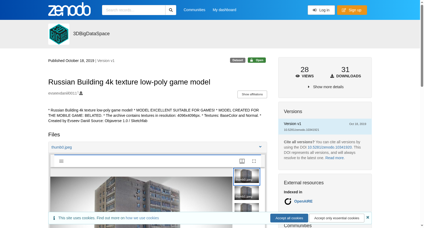Open the 3DBigDataSpace community link
Viewport: 424px width, 228px height.
91,34
